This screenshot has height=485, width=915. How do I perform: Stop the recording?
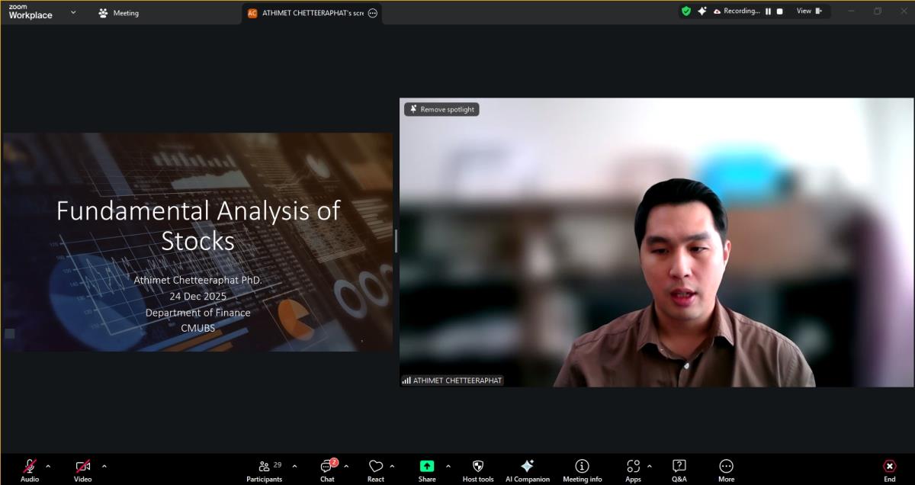[x=779, y=11]
